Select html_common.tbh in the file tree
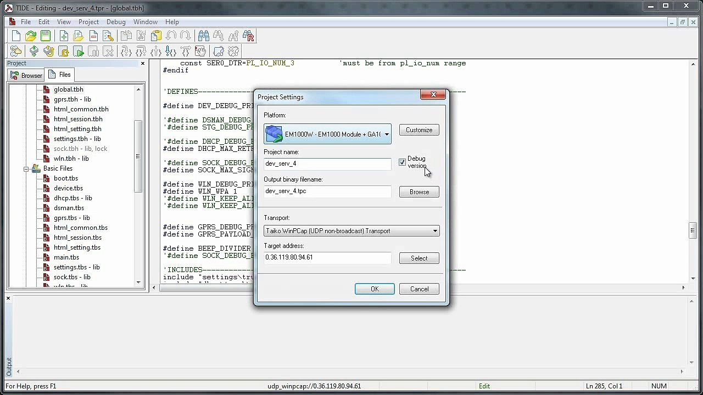The width and height of the screenshot is (703, 395). [x=81, y=109]
